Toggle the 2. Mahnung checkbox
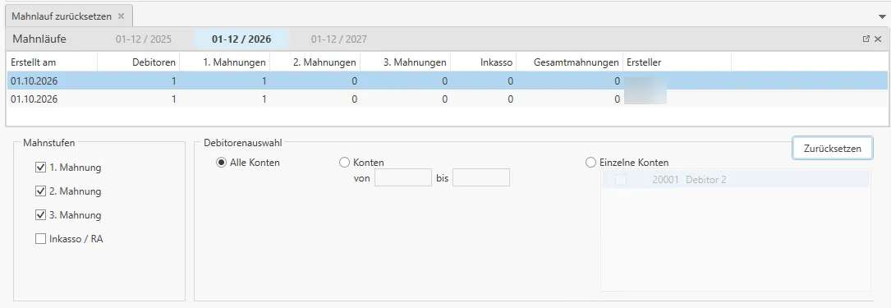The height and width of the screenshot is (308, 891). pos(40,191)
